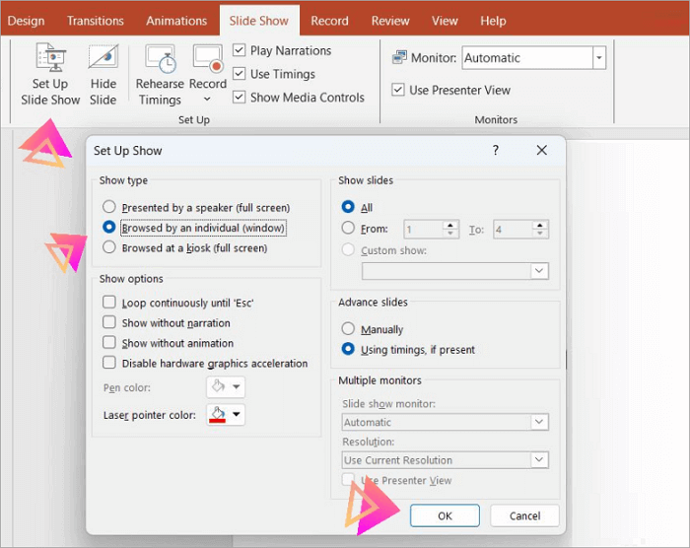This screenshot has height=548, width=690.
Task: Select Presented by a speaker option
Action: pos(109,208)
